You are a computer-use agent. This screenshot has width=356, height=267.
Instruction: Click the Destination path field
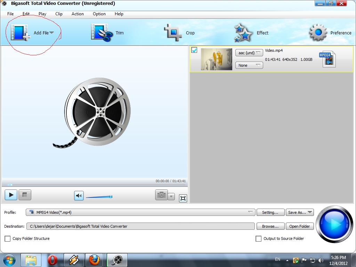click(140, 226)
